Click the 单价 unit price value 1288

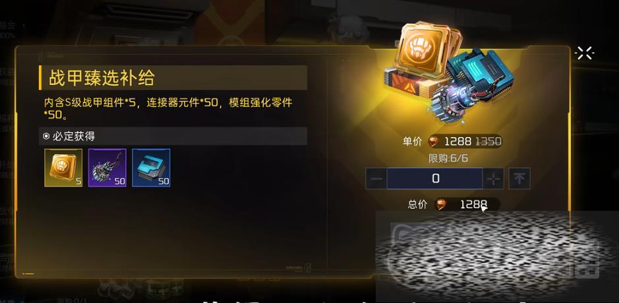pos(458,141)
